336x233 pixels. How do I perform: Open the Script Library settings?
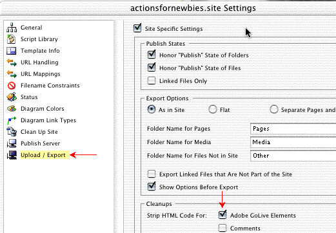39,39
